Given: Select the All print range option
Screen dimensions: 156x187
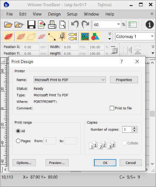Looking at the screenshot, I should pyautogui.click(x=18, y=131).
